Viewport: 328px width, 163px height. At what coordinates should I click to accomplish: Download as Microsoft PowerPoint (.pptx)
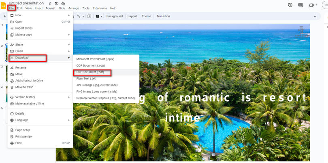(106, 59)
